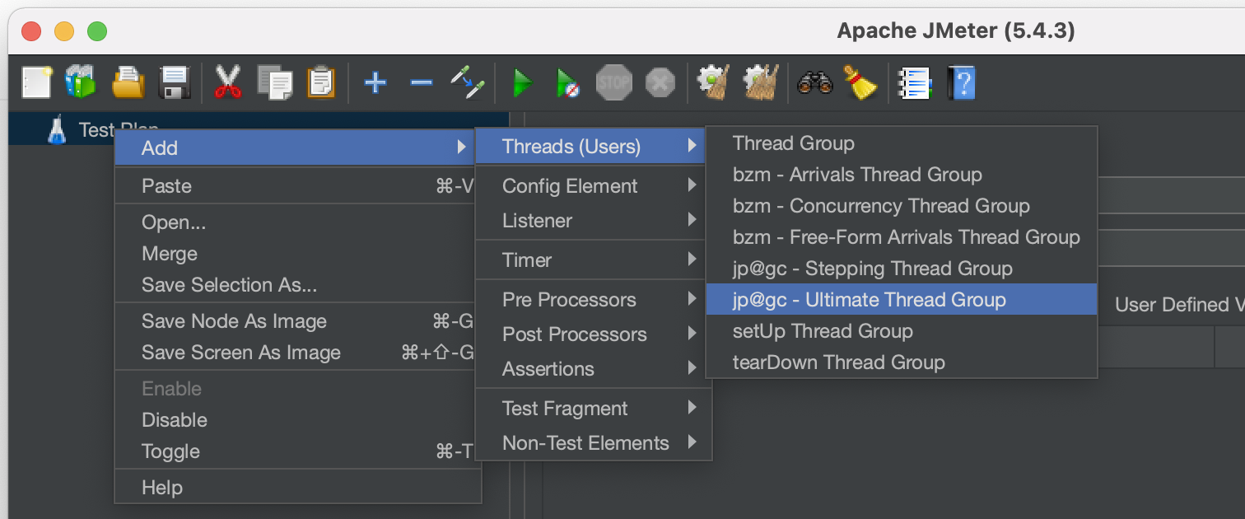Screen dimensions: 1245x519
Task: Select Save Screen As Image
Action: (x=296, y=353)
